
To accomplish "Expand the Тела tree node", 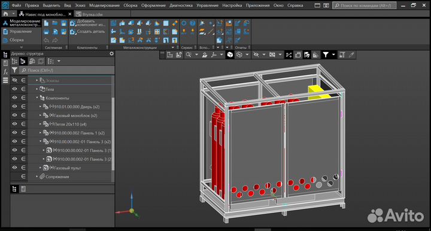I will pos(37,89).
